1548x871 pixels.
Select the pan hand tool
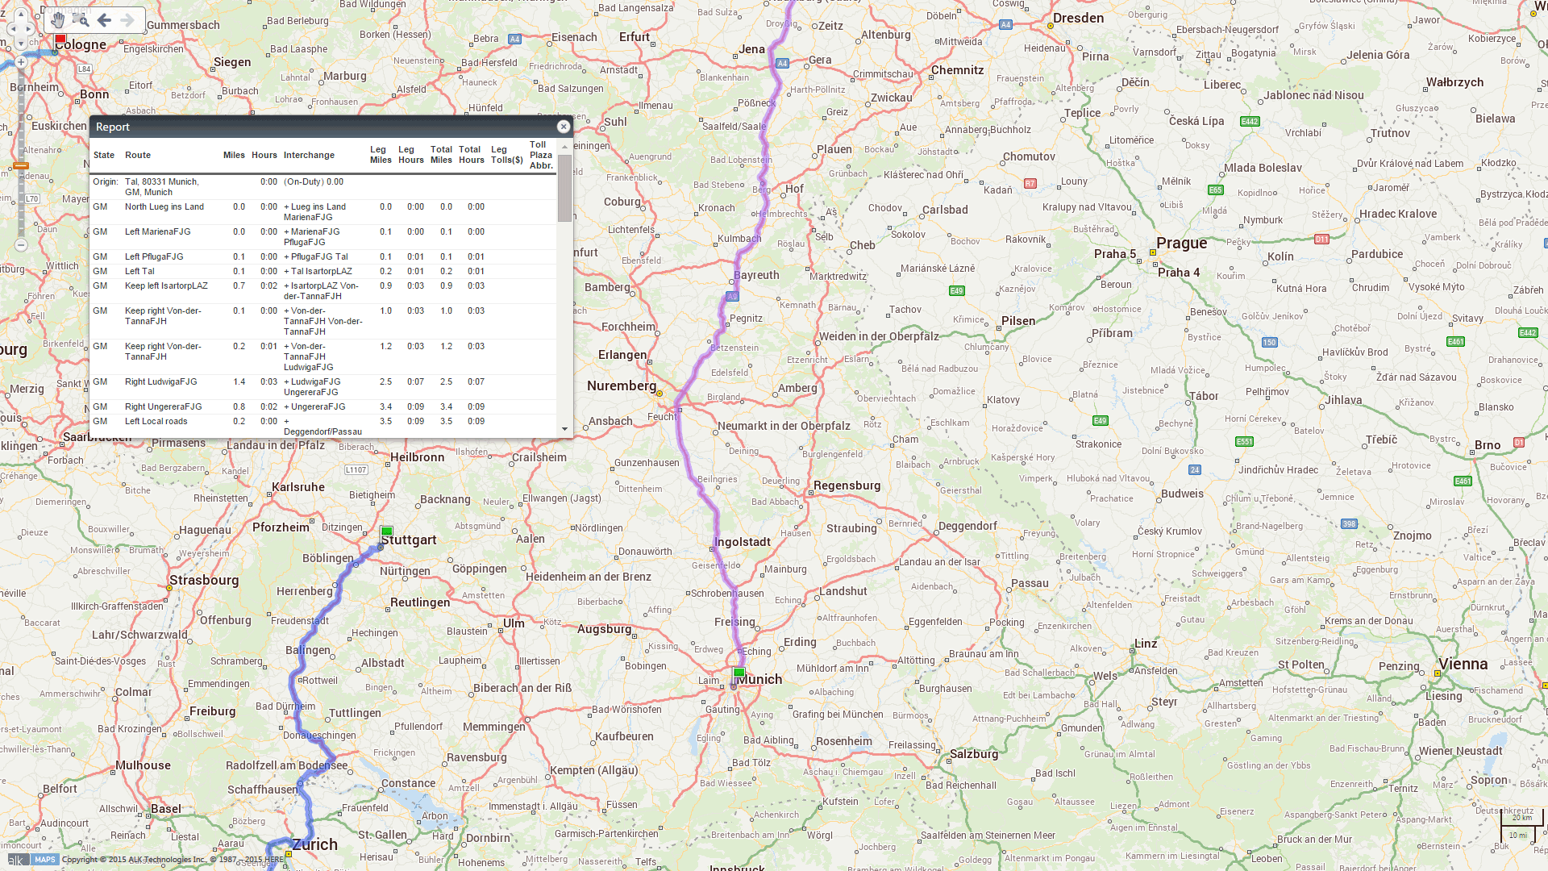[57, 20]
